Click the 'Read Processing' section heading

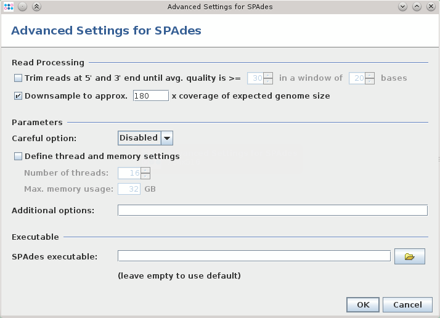(48, 62)
